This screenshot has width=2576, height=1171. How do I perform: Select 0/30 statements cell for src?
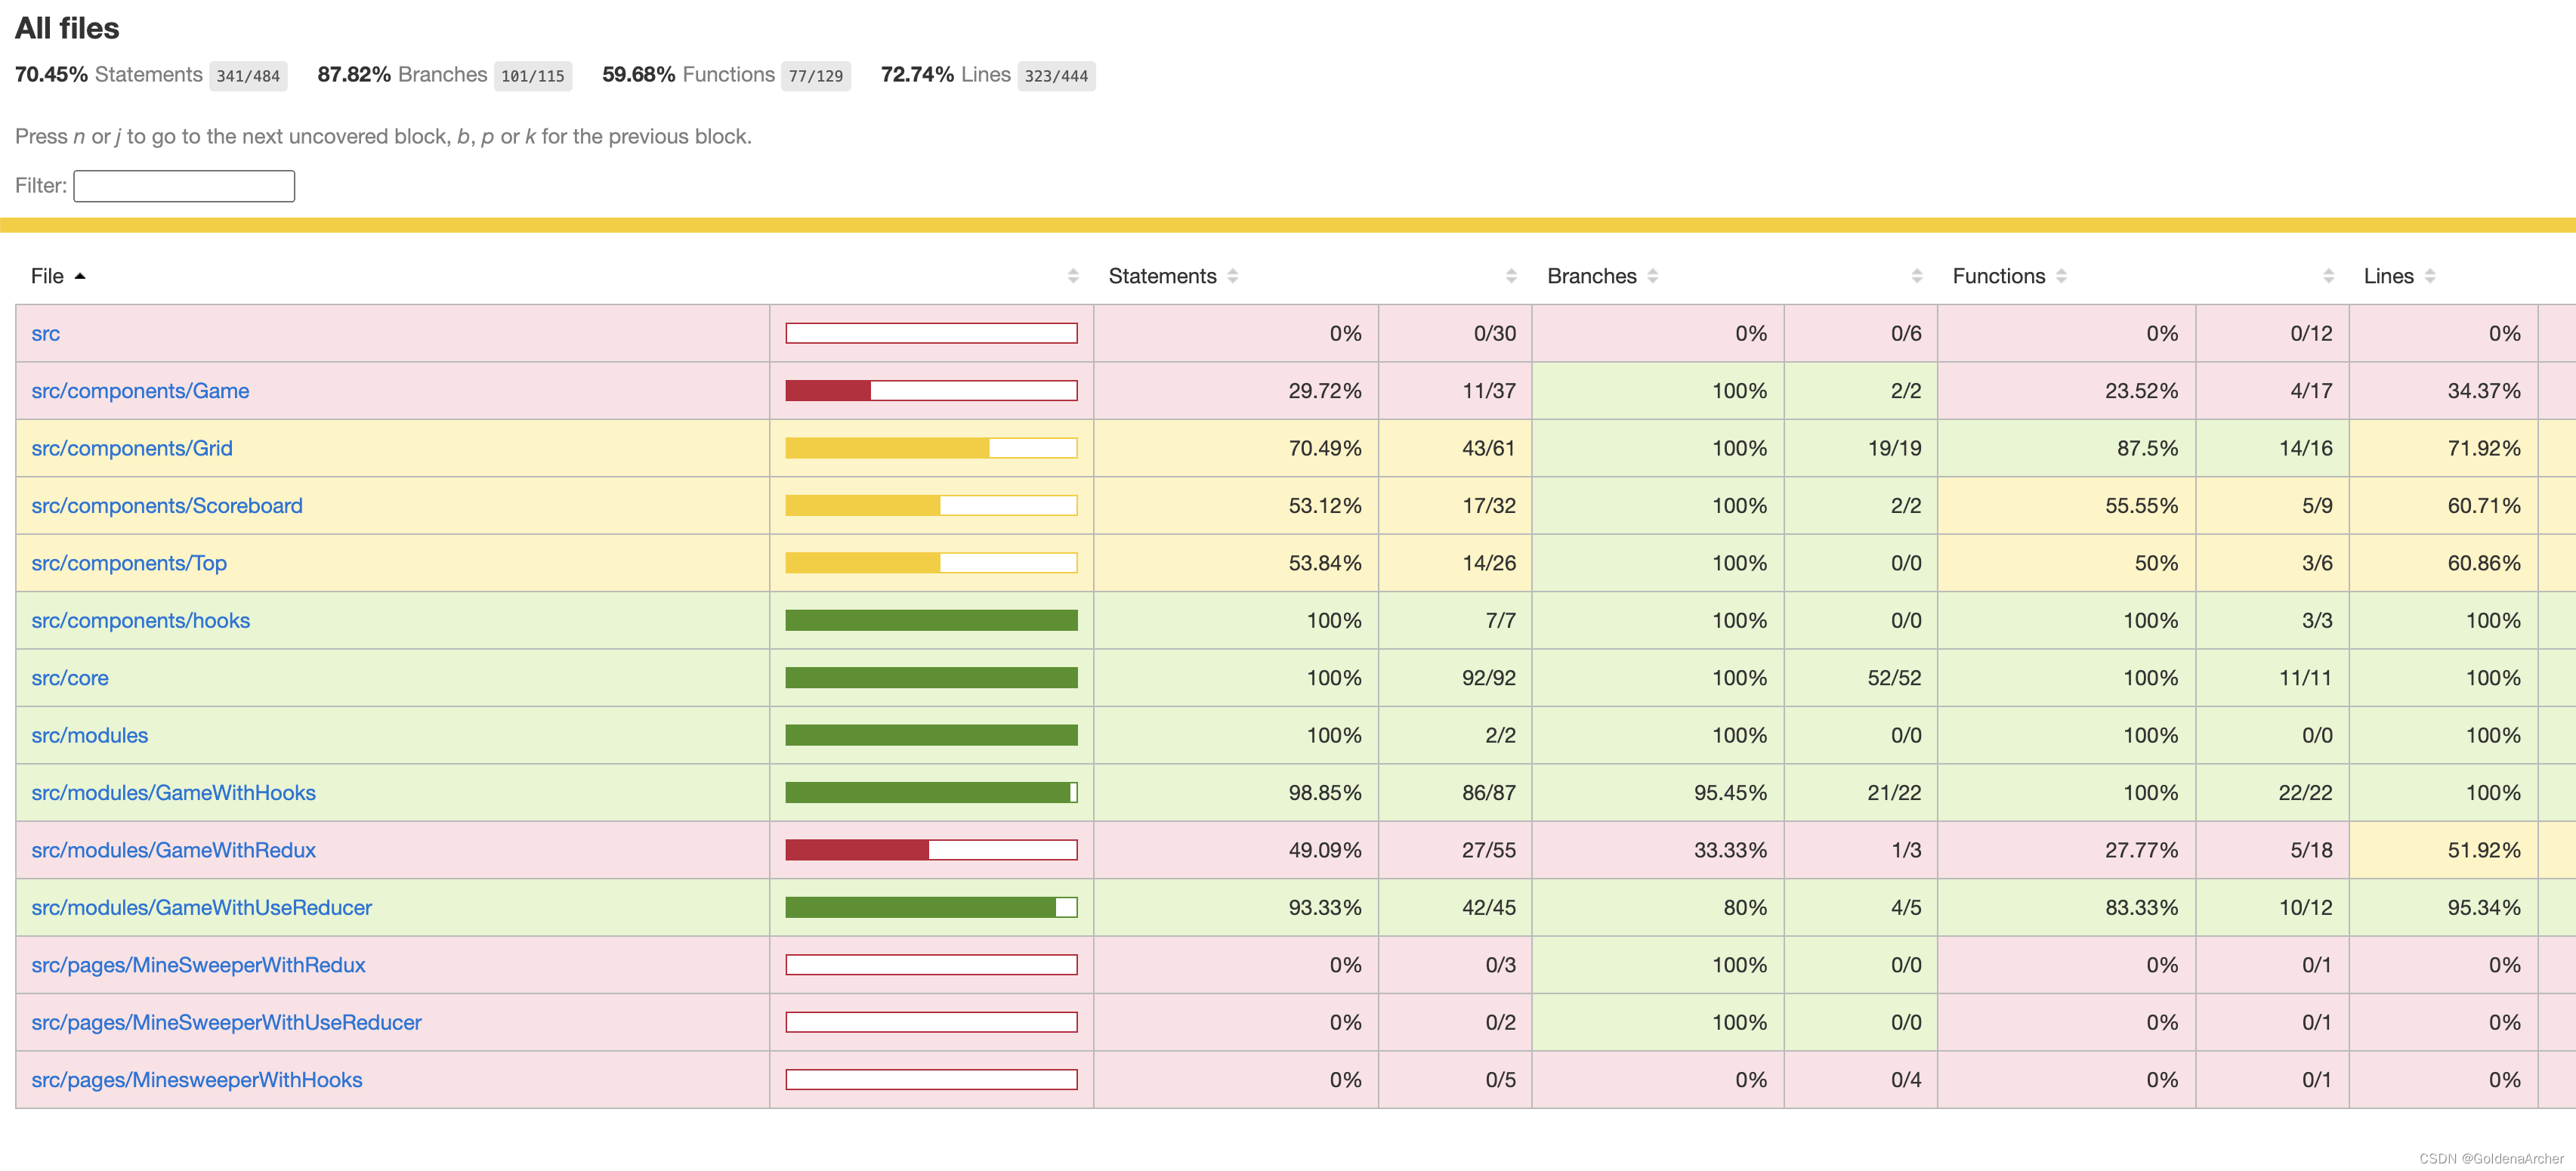[x=1455, y=334]
